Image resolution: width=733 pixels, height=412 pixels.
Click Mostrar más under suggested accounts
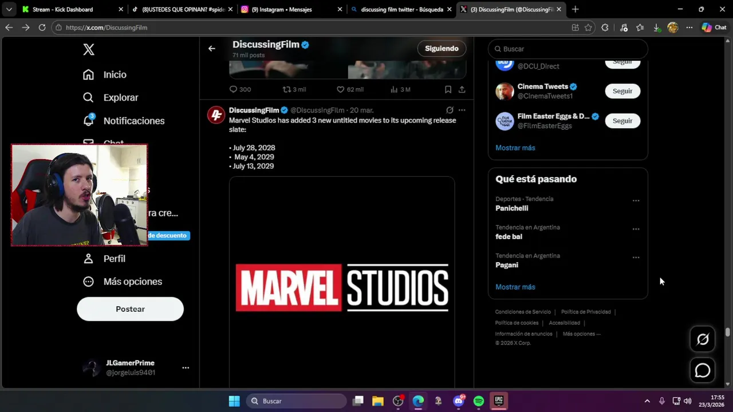click(515, 148)
